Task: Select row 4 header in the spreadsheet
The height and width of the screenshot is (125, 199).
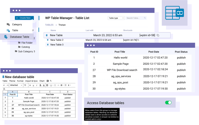Action: pos(5,105)
